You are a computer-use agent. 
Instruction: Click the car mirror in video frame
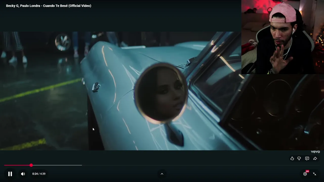(x=160, y=93)
